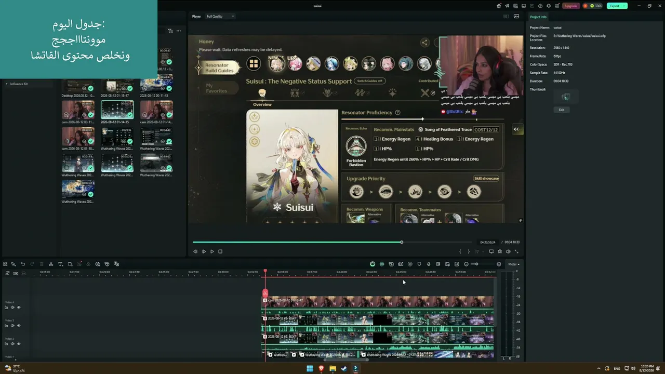665x374 pixels.
Task: Take a snapshot of the preview frame
Action: point(500,251)
